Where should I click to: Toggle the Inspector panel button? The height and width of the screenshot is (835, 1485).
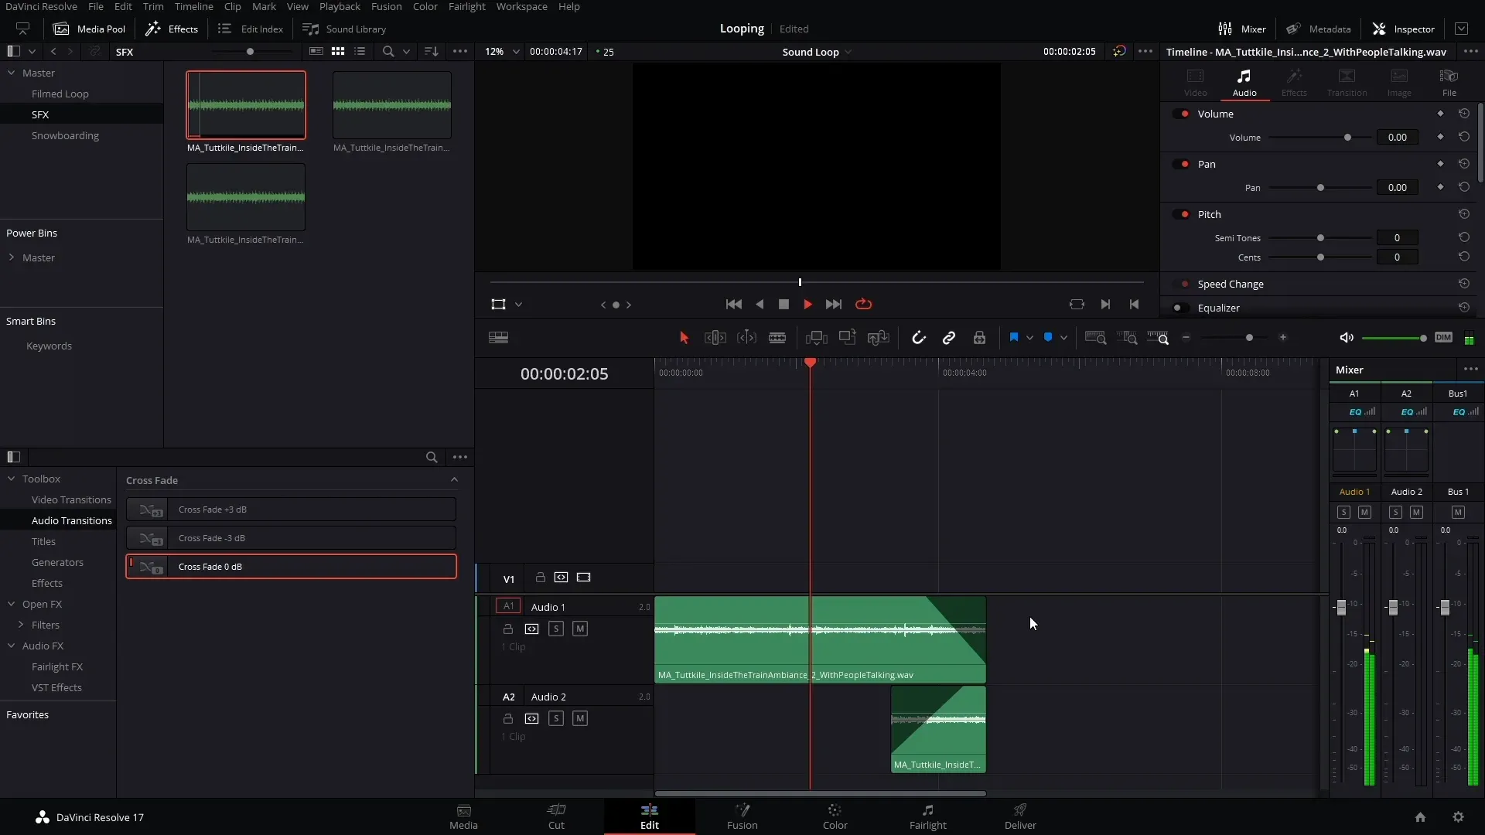[x=1404, y=29]
